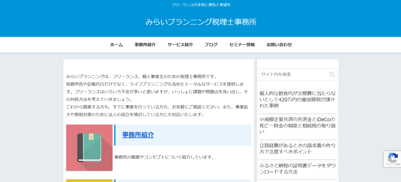Go to 事務所紹介 in navigation bar
Image resolution: width=401 pixels, height=182 pixels.
point(145,45)
